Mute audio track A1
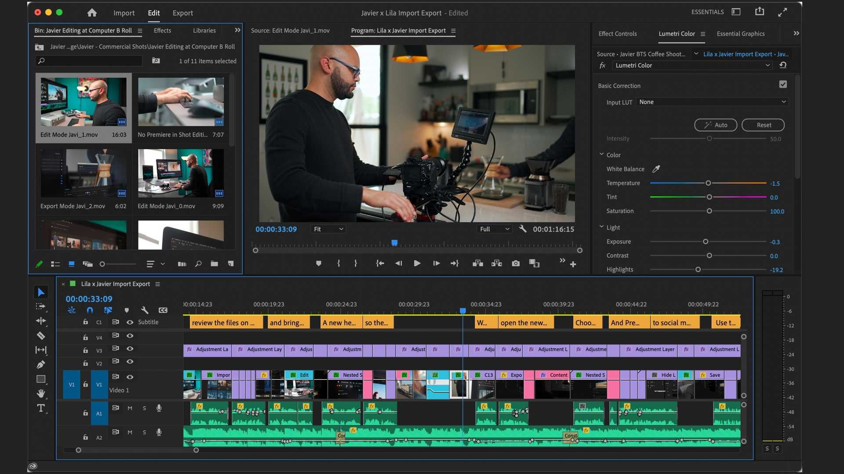 [x=130, y=408]
